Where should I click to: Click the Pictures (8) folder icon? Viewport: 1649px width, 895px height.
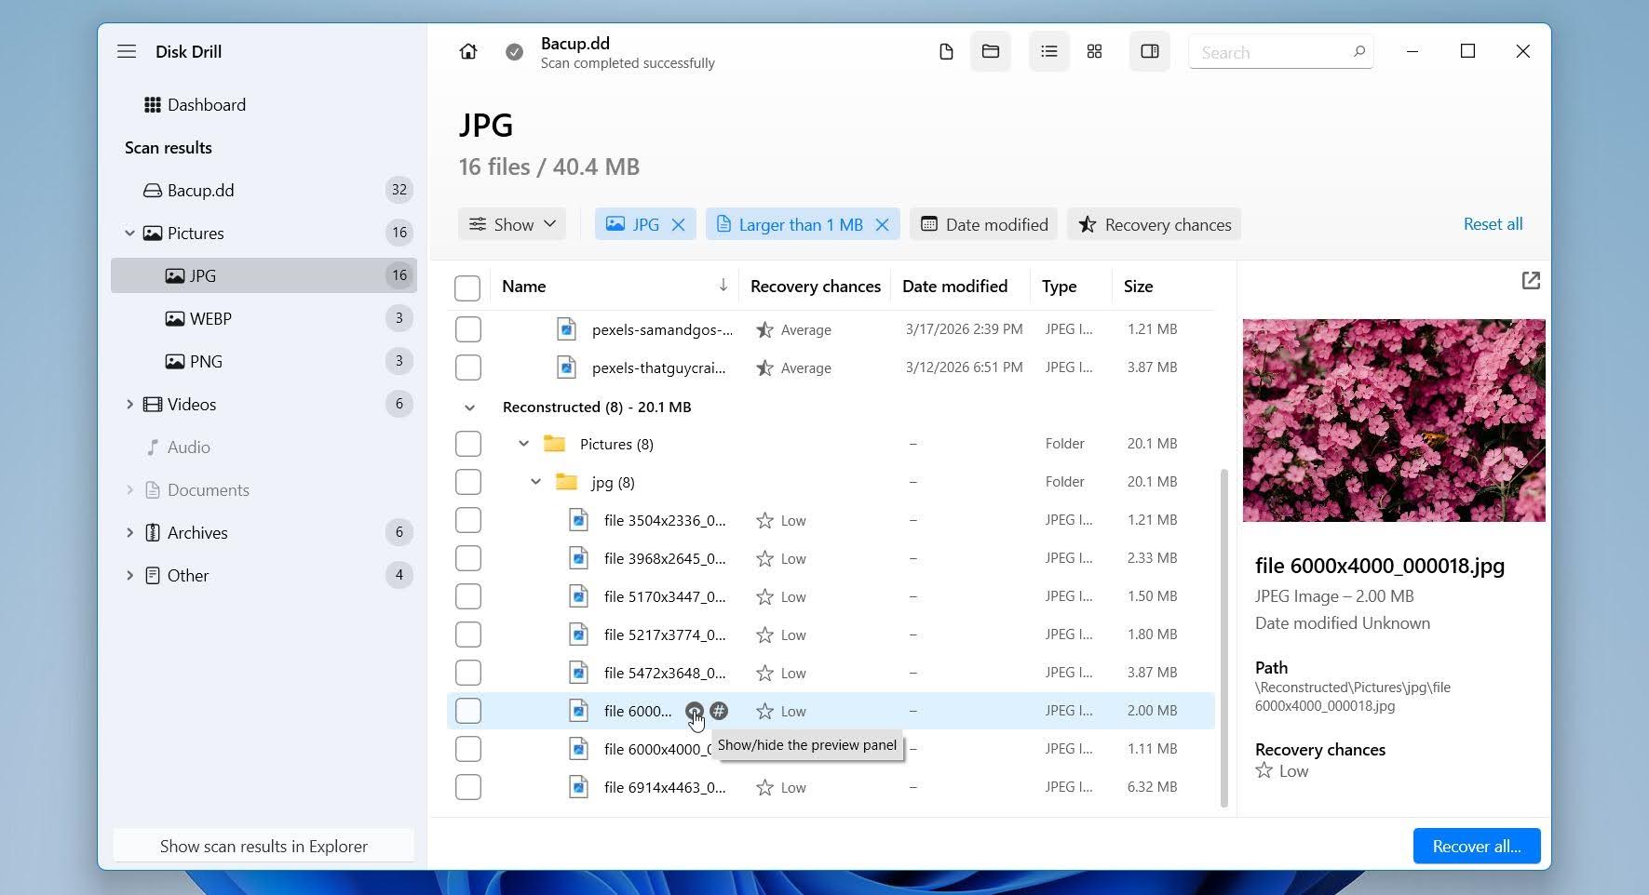tap(555, 444)
